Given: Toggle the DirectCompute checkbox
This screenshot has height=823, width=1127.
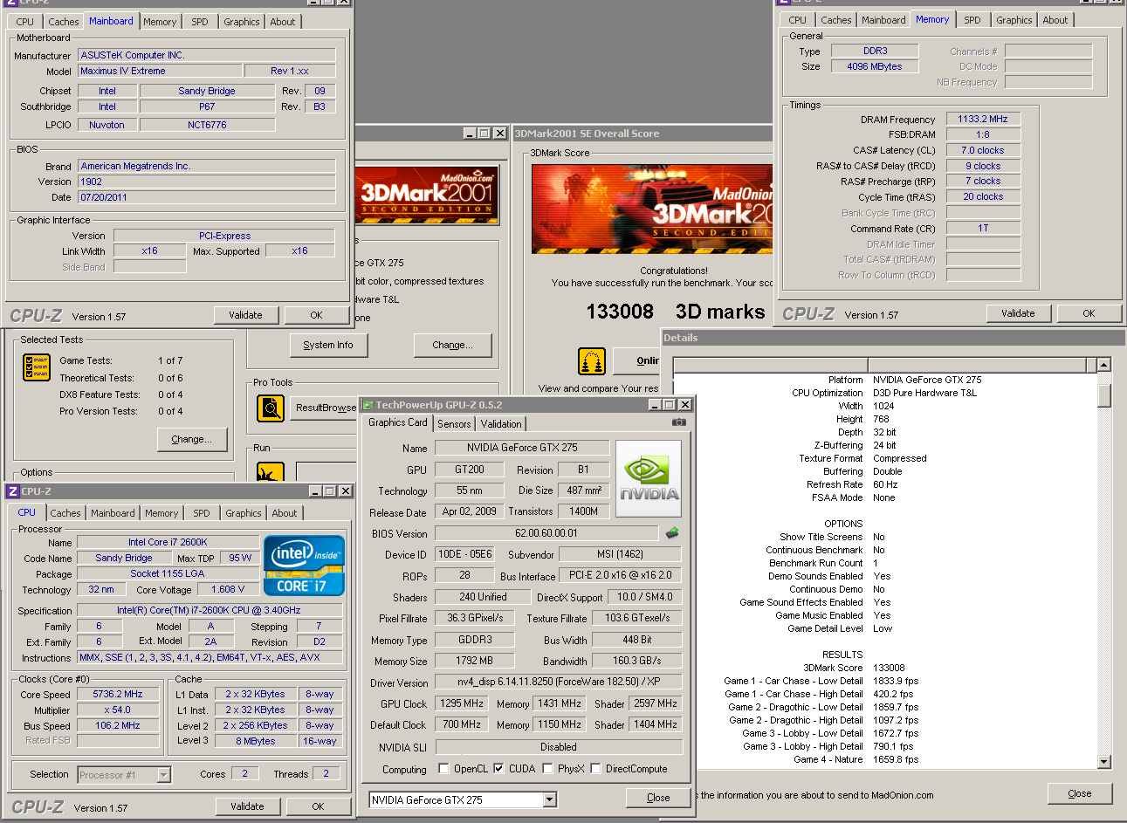Looking at the screenshot, I should point(595,769).
